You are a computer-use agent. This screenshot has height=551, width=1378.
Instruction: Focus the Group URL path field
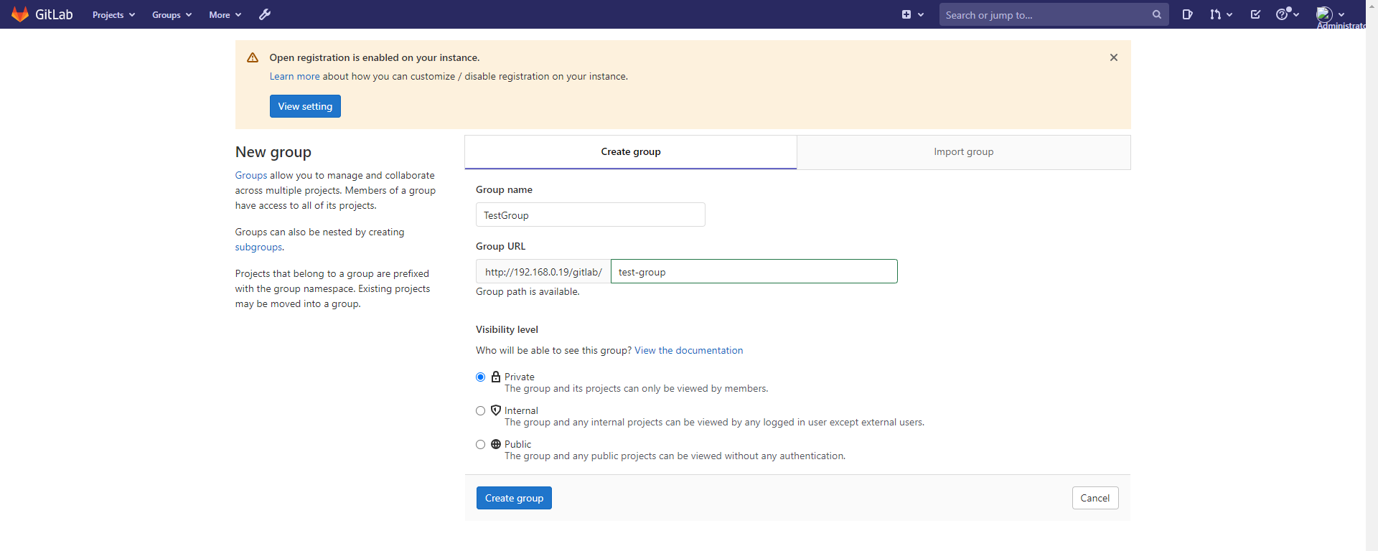[x=754, y=271]
